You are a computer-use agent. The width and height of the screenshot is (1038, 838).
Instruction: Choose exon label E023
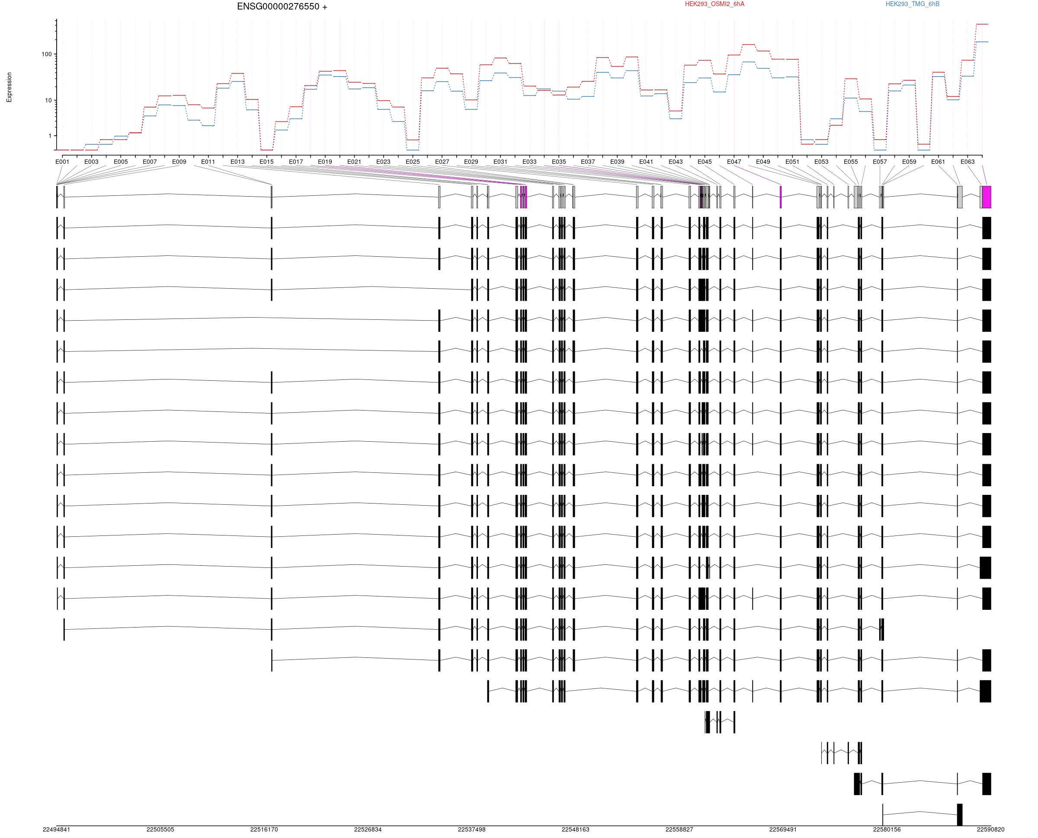pyautogui.click(x=384, y=162)
